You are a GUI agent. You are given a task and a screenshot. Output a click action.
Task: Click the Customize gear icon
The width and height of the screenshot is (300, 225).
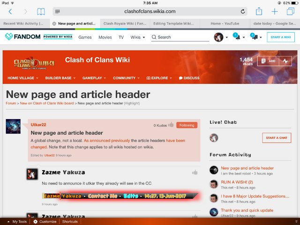point(36,222)
